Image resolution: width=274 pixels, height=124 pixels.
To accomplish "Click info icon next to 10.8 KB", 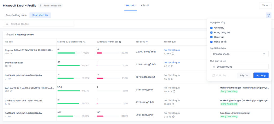I will (173, 53).
